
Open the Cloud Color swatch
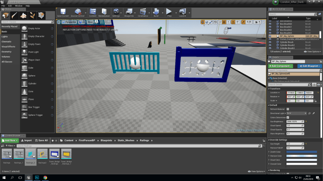click(x=302, y=160)
